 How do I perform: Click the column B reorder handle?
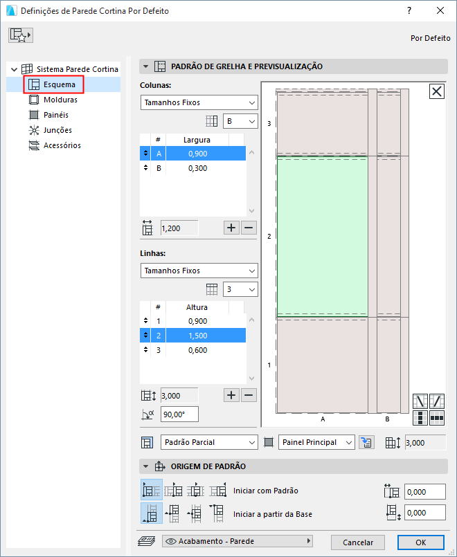tap(145, 167)
